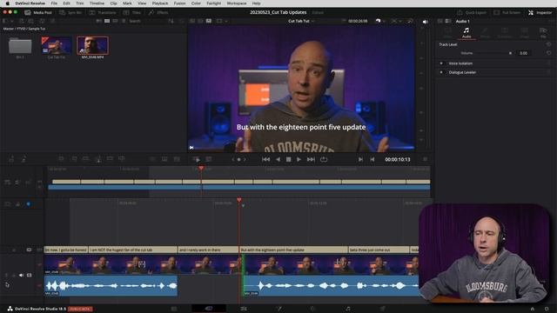The width and height of the screenshot is (557, 313).
Task: Select the 'I am NOT the hugest fan' subtitle
Action: (133, 250)
